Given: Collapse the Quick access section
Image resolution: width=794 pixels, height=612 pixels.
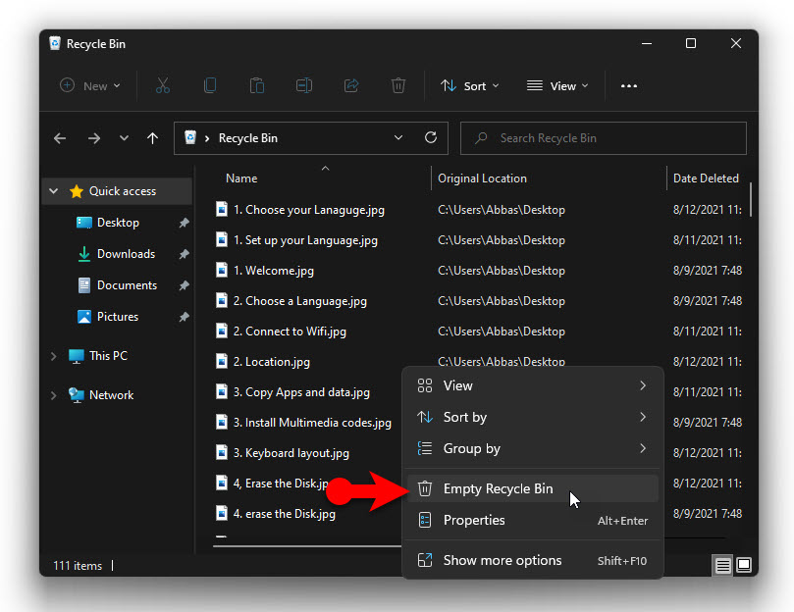Looking at the screenshot, I should 54,191.
